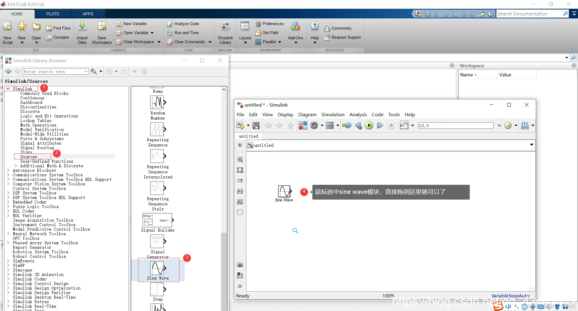Click the simulation stop time field
Image resolution: width=578 pixels, height=311 pixels.
tap(456, 126)
